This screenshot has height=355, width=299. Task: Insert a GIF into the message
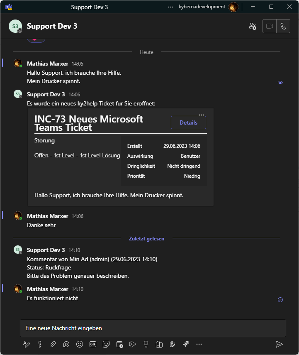click(x=93, y=344)
